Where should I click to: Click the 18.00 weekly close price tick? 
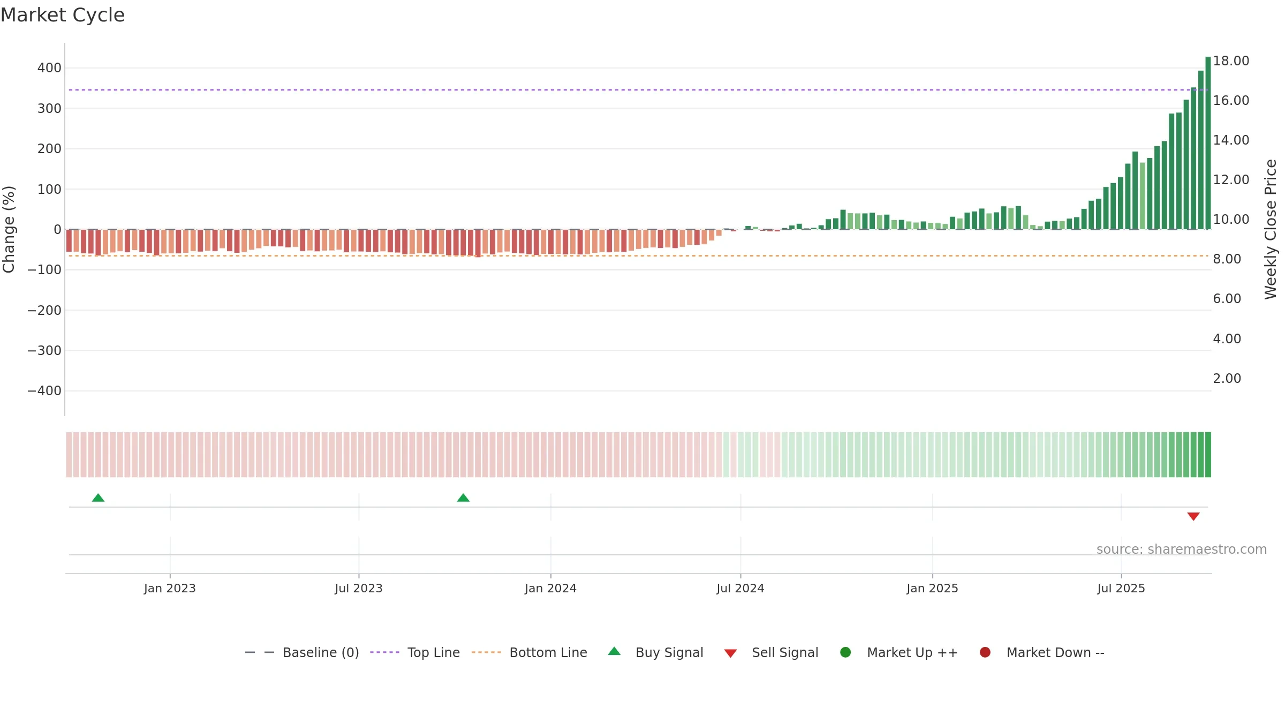1231,61
